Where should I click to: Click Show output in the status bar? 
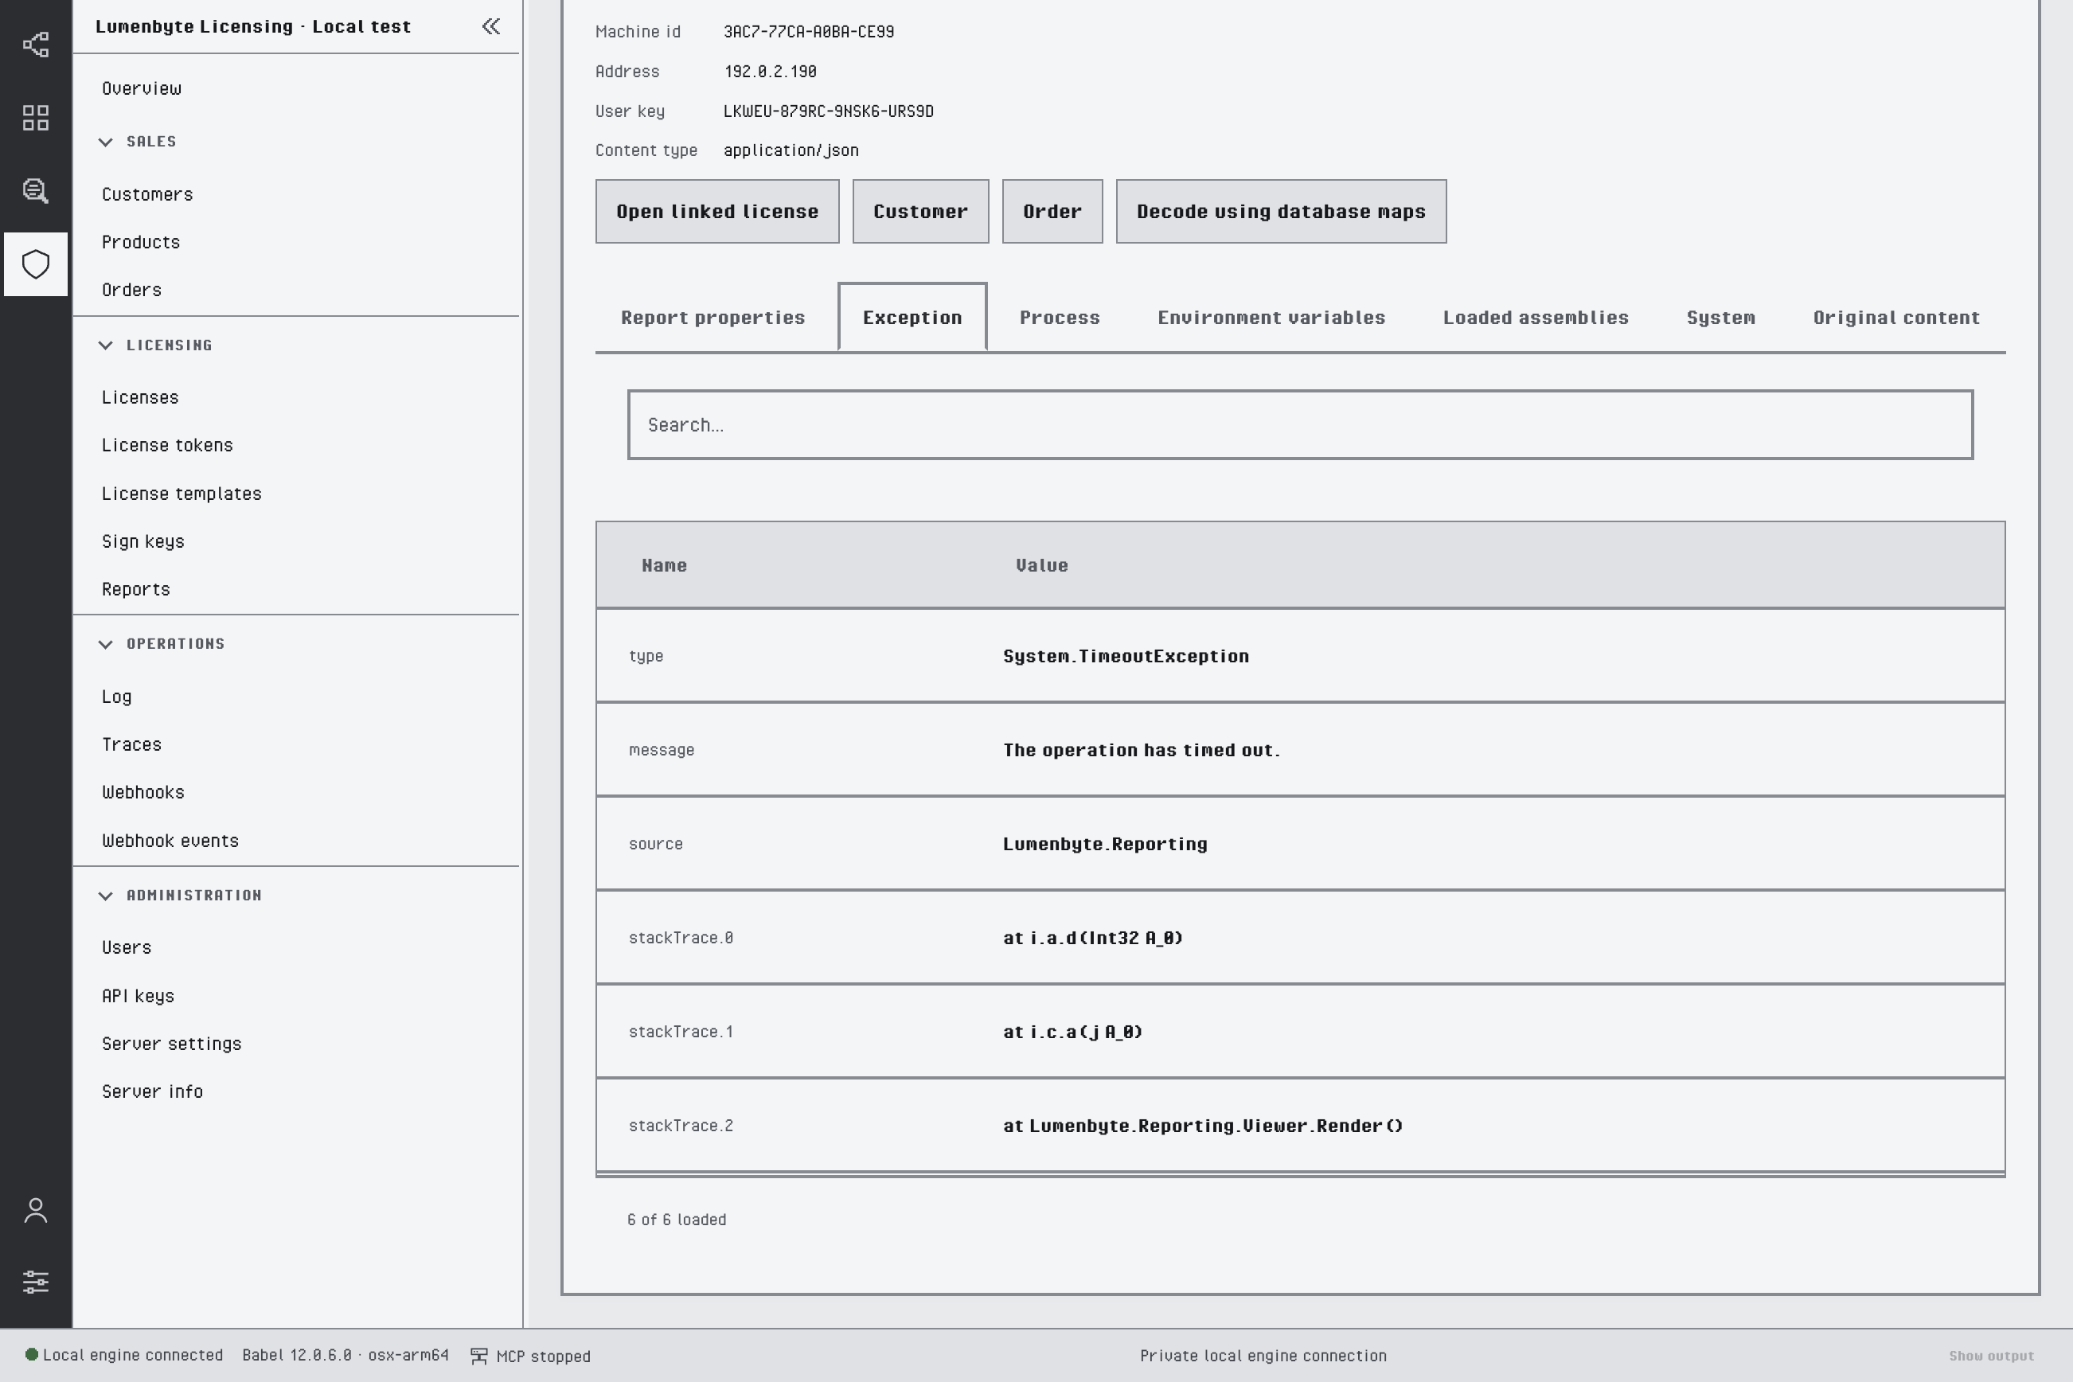(x=1991, y=1356)
